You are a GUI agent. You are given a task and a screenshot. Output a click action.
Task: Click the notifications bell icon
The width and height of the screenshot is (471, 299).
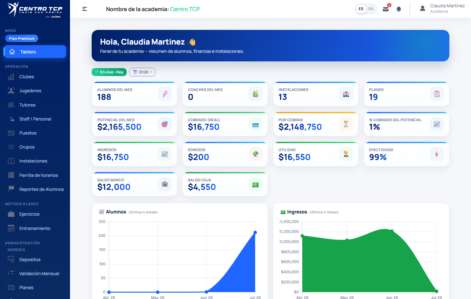[399, 9]
